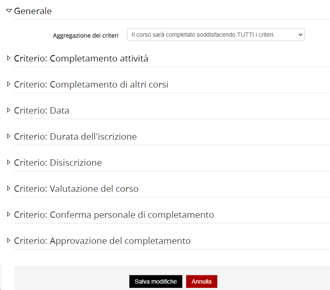
Task: Click the dropdown chevron of the criteri select
Action: click(x=300, y=35)
